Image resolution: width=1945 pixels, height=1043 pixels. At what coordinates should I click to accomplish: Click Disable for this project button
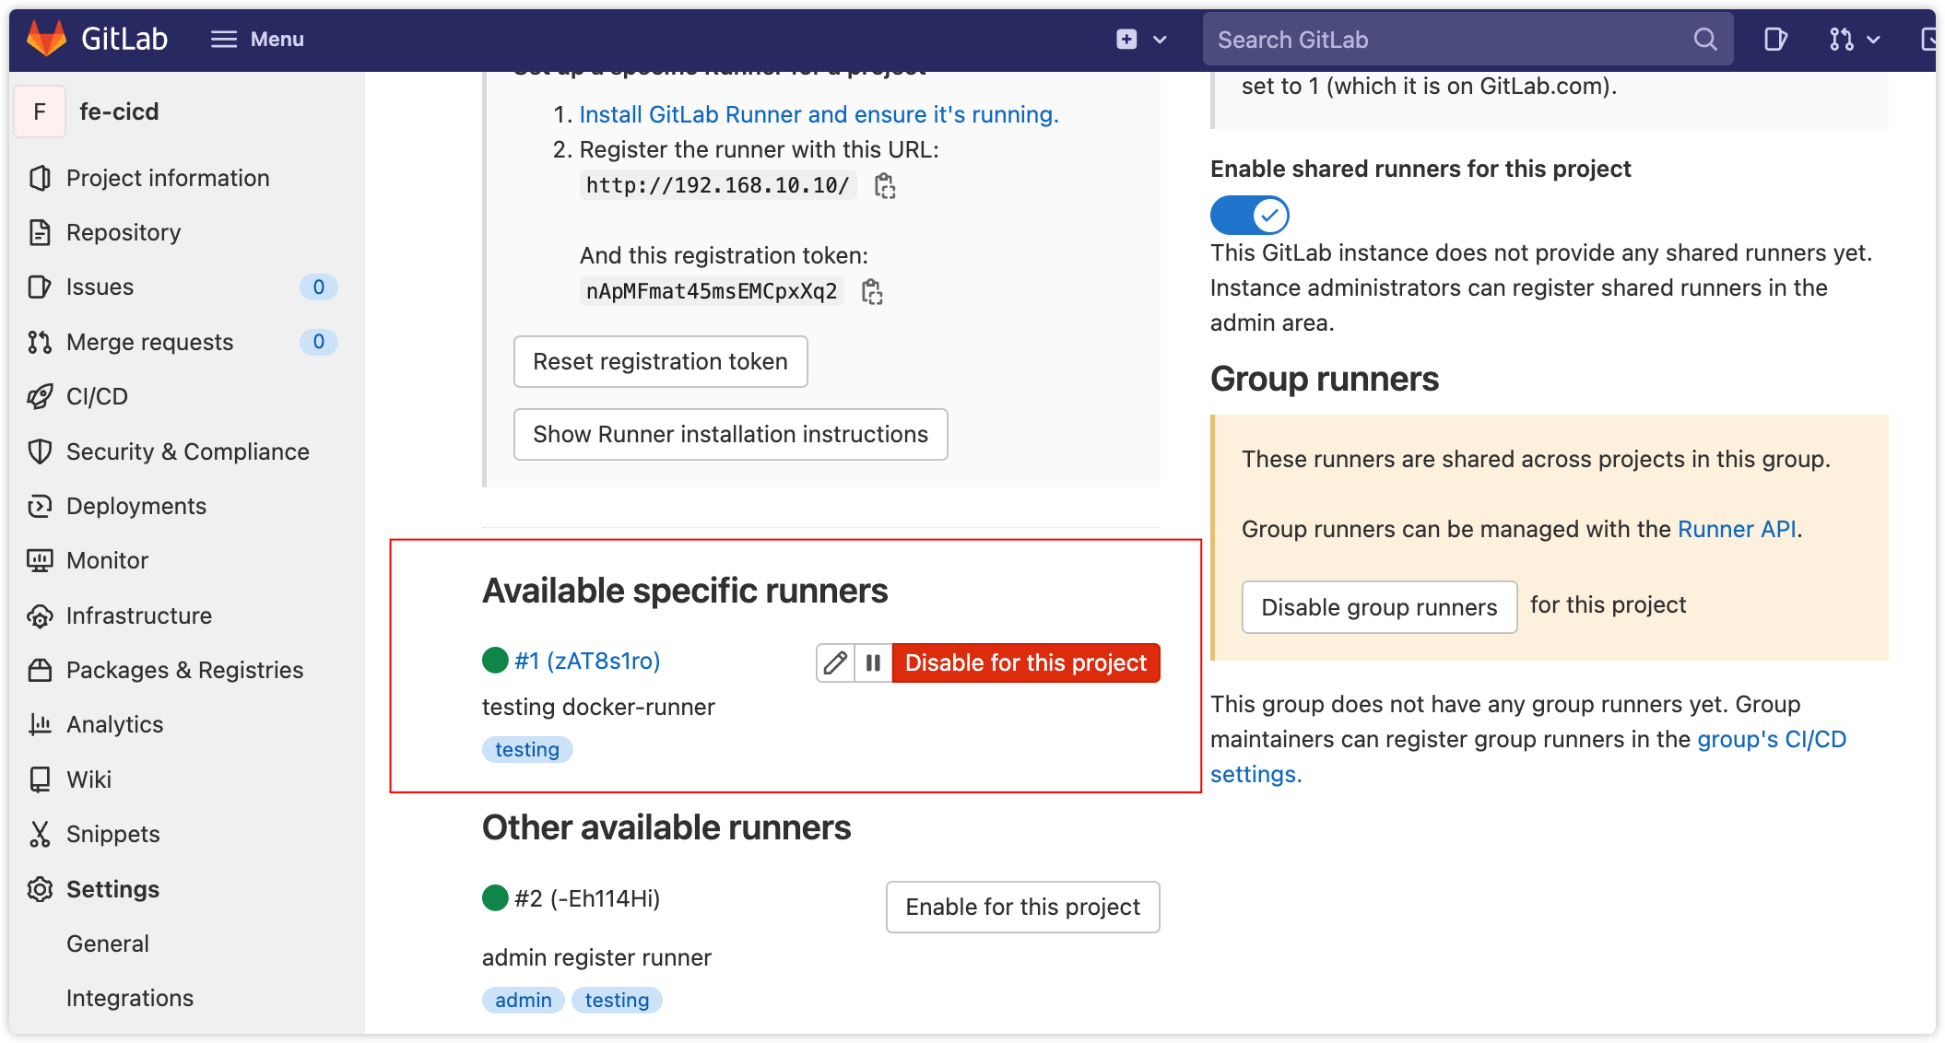(1026, 662)
